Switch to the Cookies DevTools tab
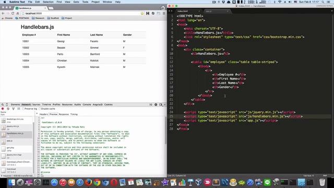 pyautogui.click(x=109, y=104)
